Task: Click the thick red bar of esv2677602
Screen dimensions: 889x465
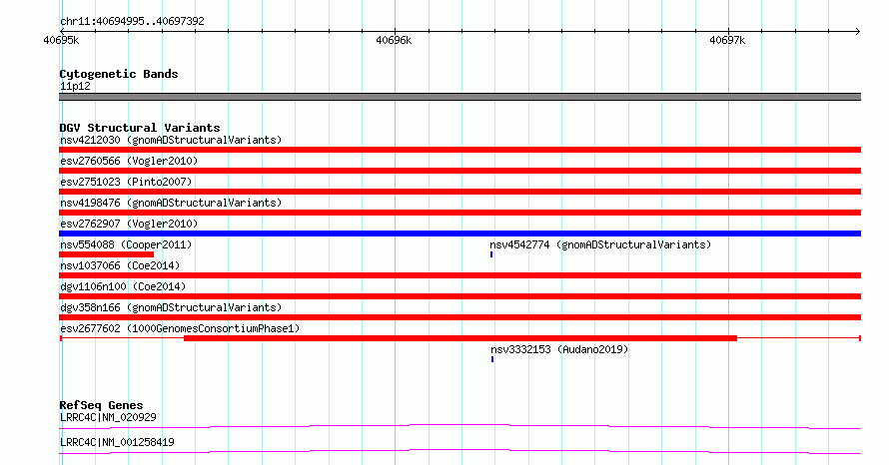Action: [x=460, y=338]
